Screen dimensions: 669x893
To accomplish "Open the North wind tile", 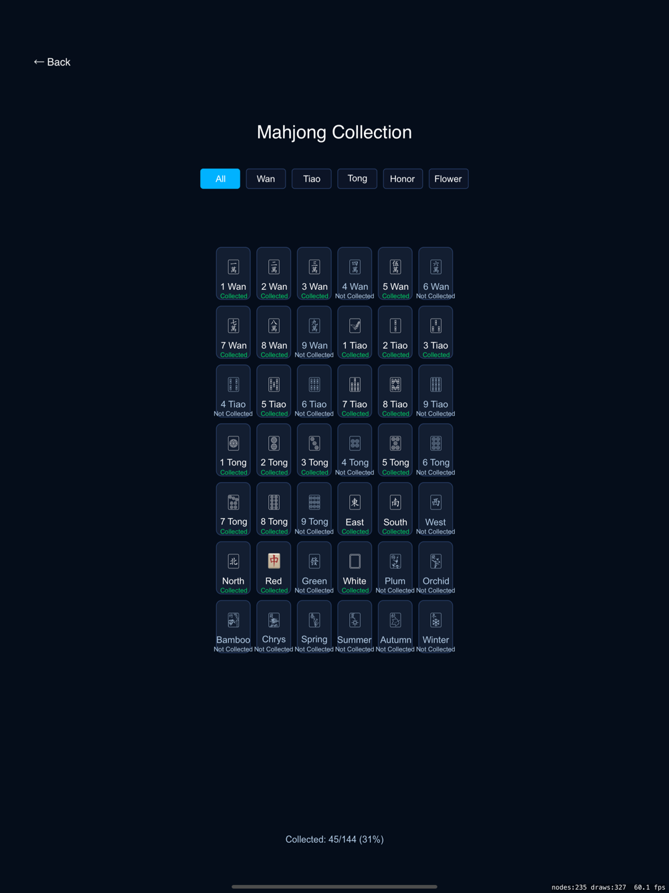I will (x=233, y=568).
